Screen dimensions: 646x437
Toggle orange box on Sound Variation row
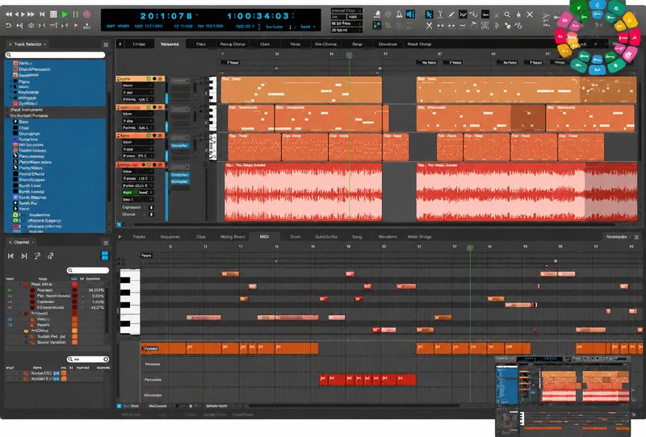[74, 343]
